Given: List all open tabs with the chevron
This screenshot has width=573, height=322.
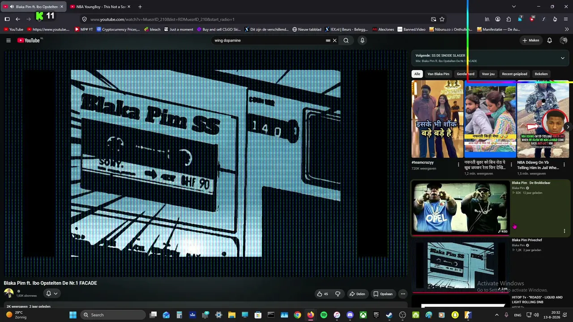Looking at the screenshot, I should [x=514, y=7].
